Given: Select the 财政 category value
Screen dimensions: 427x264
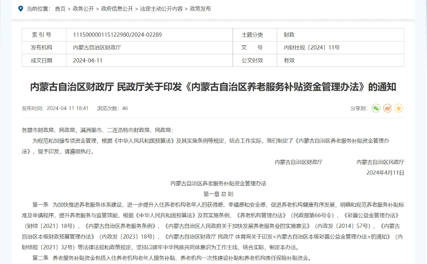Looking at the screenshot, I should [289, 35].
